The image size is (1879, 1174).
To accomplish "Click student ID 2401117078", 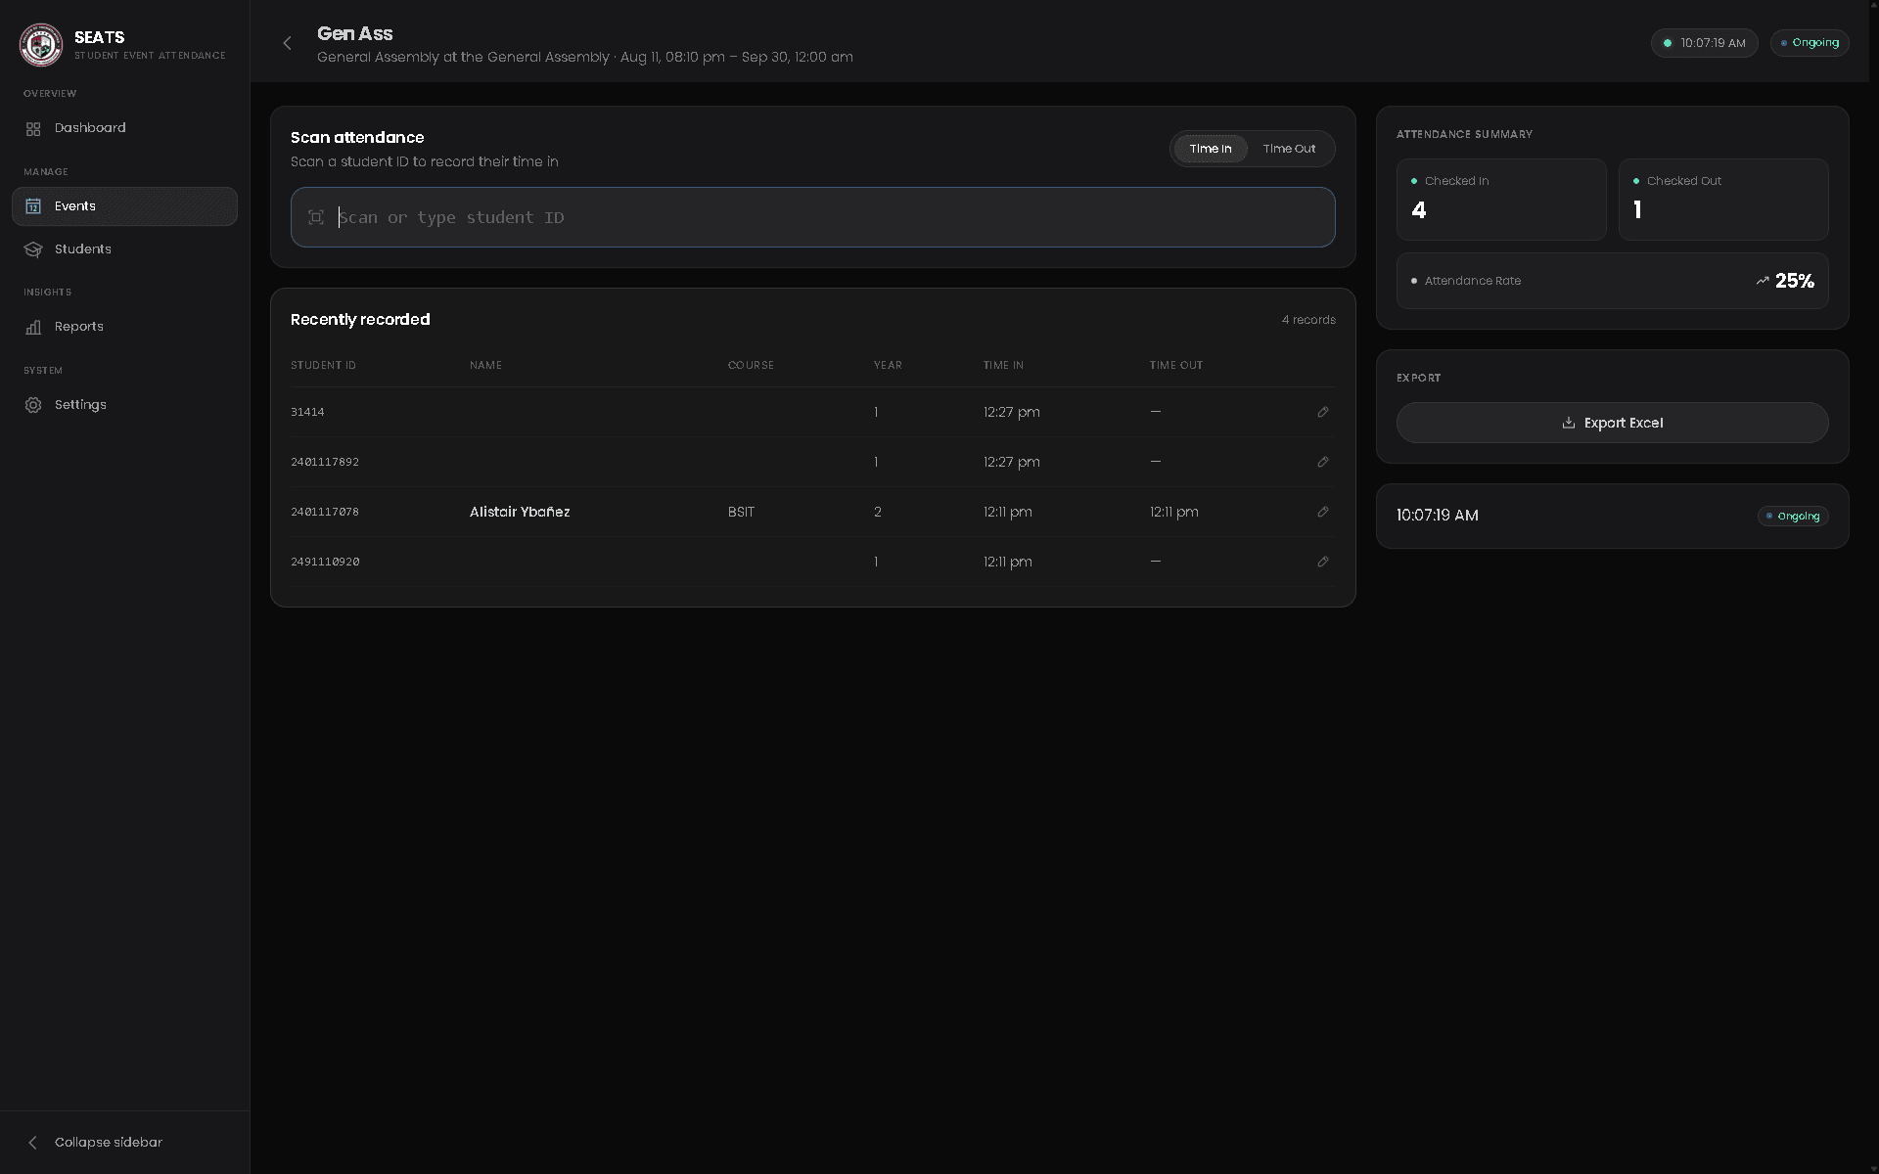I will (x=325, y=512).
